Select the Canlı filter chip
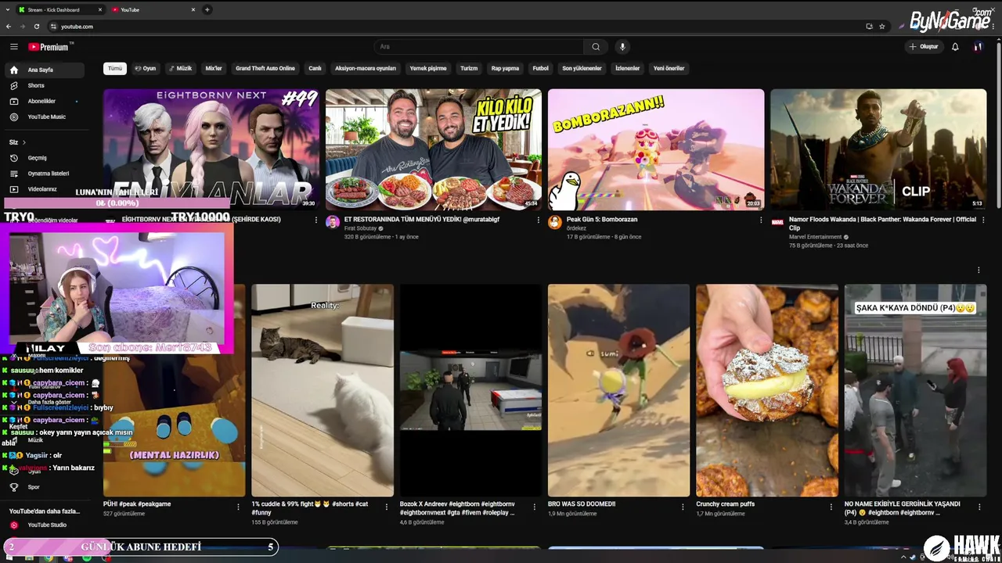This screenshot has width=1002, height=563. (315, 69)
